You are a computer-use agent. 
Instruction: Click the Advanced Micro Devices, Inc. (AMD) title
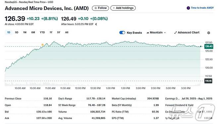pyautogui.click(x=47, y=8)
